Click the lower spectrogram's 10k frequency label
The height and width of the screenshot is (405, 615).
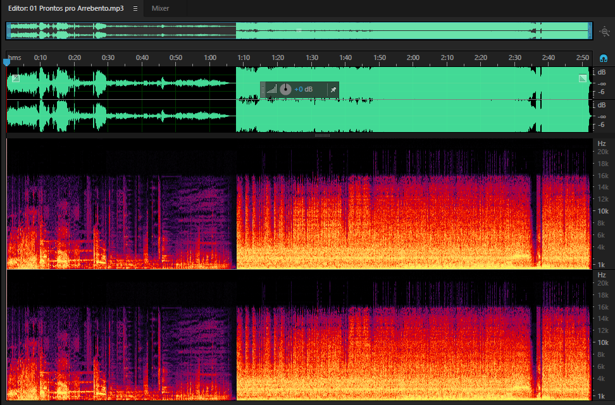click(603, 342)
